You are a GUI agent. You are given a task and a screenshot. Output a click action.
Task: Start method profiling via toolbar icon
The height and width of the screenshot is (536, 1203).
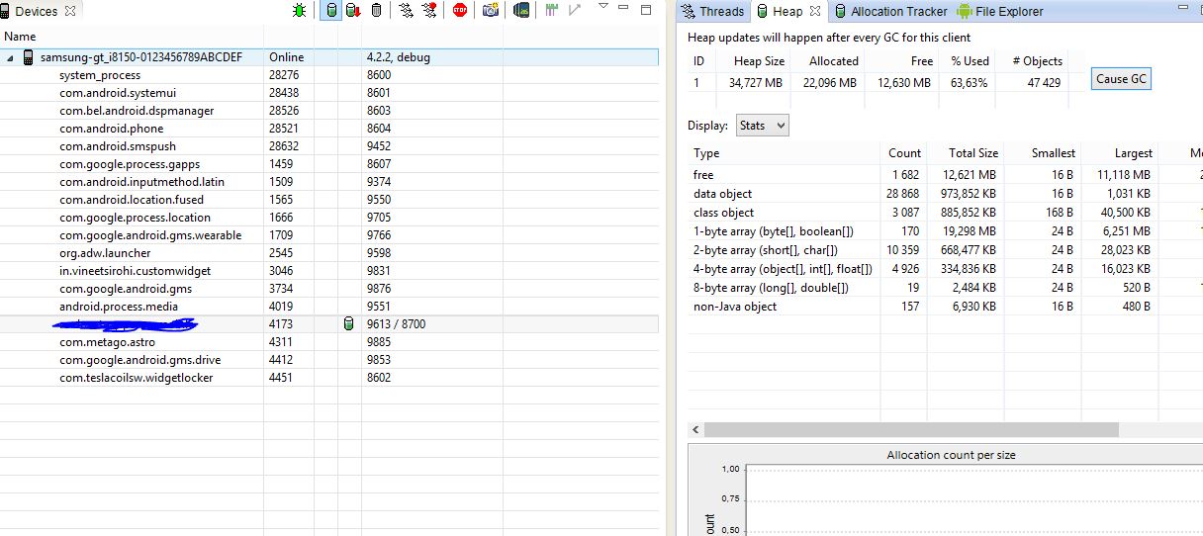pos(429,10)
